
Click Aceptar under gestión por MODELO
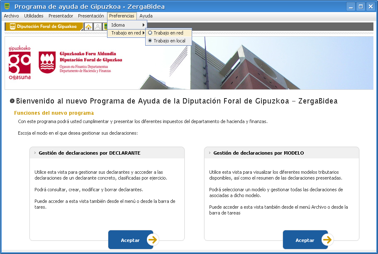305,239
